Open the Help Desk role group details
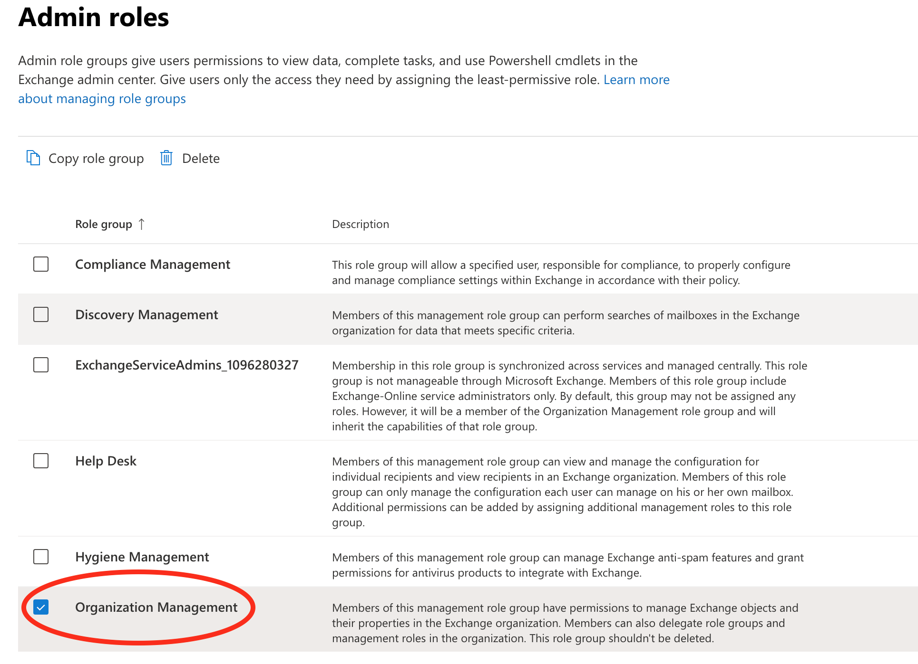This screenshot has width=918, height=664. pos(106,460)
